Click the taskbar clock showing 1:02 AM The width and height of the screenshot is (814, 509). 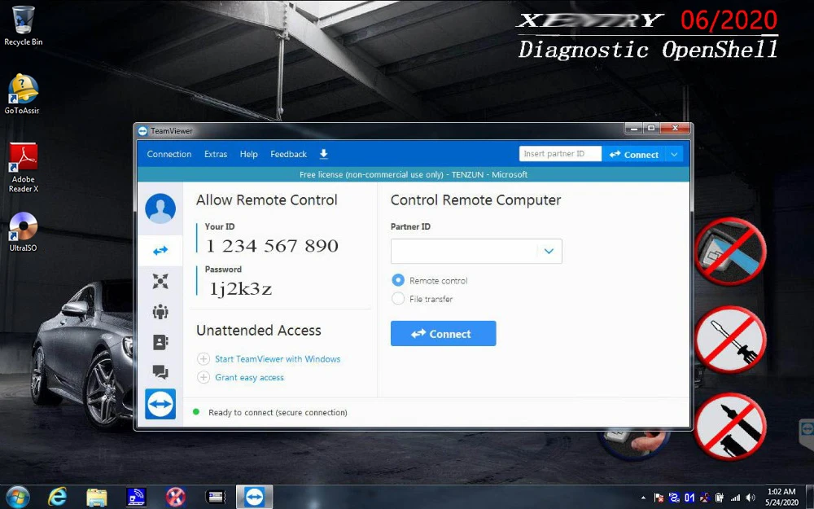(x=781, y=497)
